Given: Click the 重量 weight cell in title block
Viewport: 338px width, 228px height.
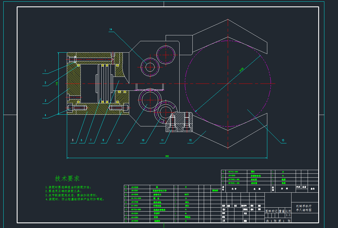Looking at the screenshot, I should click(281, 211).
